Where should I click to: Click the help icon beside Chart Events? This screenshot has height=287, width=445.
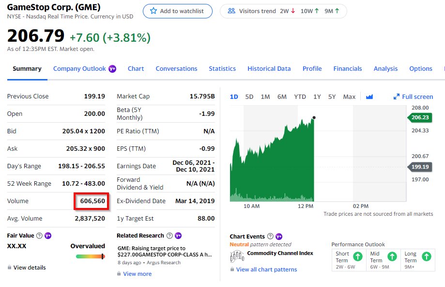(271, 237)
